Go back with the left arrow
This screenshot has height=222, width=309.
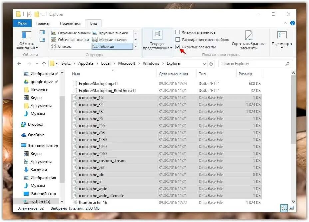19,64
